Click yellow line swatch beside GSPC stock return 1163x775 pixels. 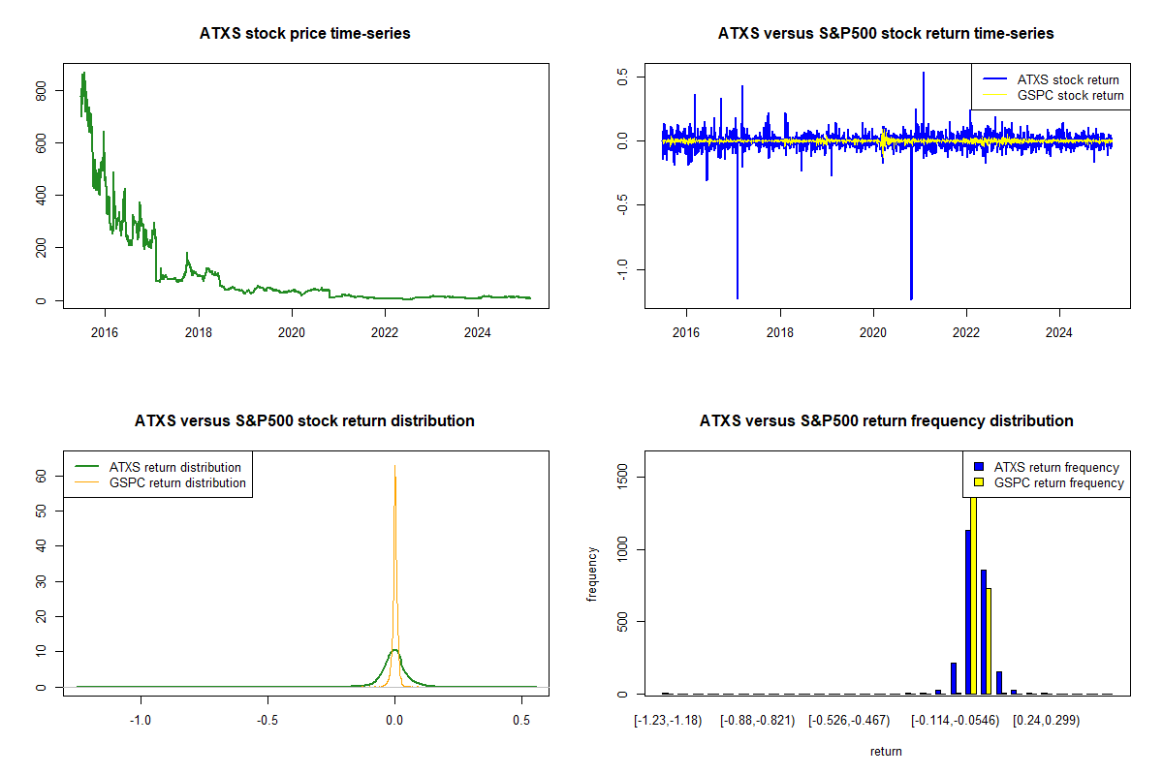point(994,95)
